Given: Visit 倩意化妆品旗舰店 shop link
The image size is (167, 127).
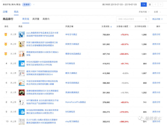Looking at the screenshot, I should [x=73, y=54].
